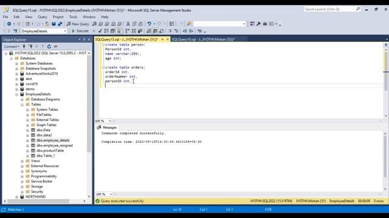Open the Tools menu
The image size is (389, 218).
point(73,17)
